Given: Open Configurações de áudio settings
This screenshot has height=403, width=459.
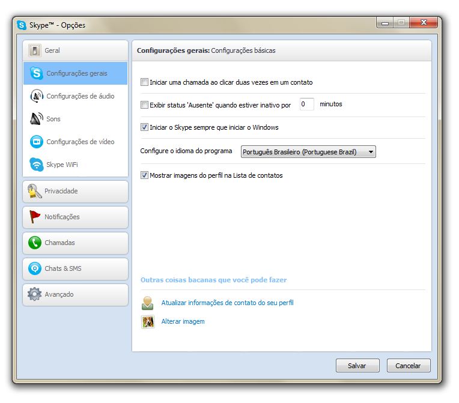Looking at the screenshot, I should pos(75,96).
